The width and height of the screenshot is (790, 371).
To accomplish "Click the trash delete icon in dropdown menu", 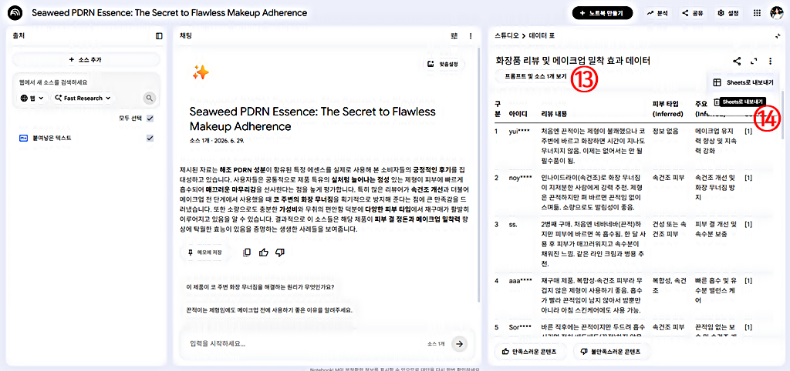I will point(717,102).
